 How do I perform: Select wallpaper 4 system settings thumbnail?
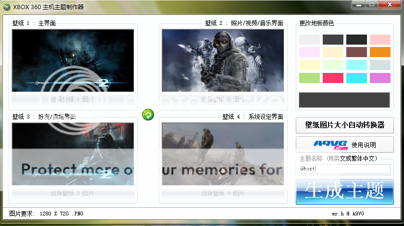(223, 154)
